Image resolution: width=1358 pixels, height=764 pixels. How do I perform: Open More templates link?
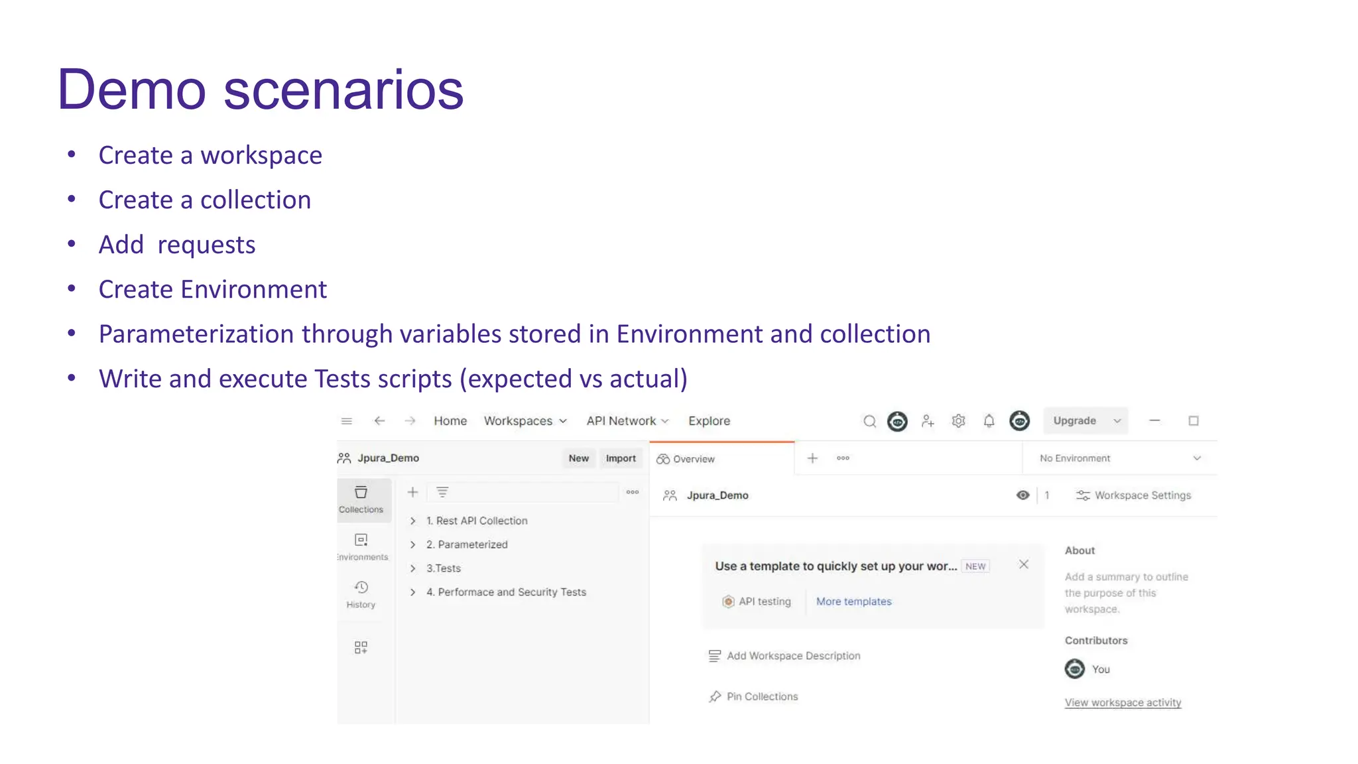pos(854,602)
